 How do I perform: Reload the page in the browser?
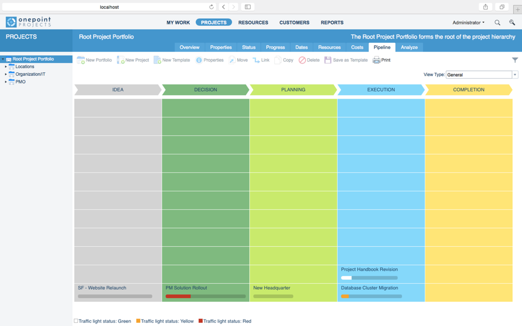(211, 7)
